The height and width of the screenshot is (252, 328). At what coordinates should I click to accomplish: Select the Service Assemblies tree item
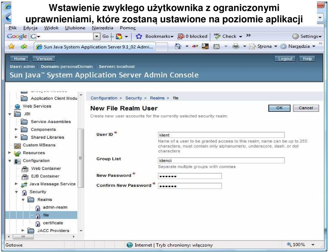[x=51, y=122]
